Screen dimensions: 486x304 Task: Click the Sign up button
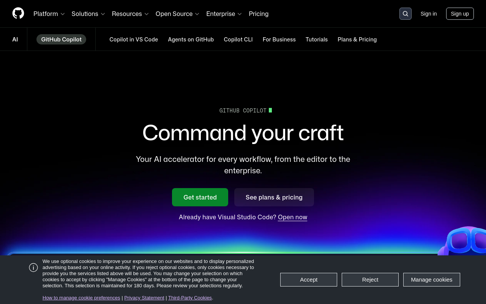460,14
